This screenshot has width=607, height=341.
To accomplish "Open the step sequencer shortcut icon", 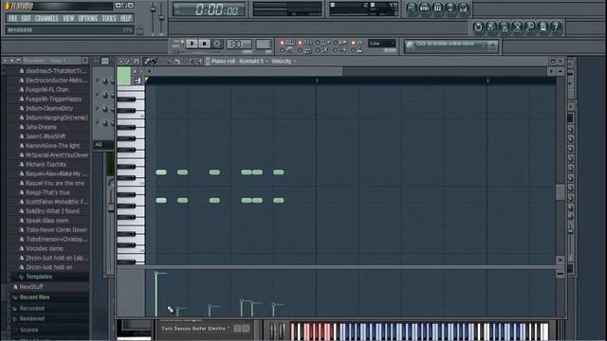I will [425, 8].
